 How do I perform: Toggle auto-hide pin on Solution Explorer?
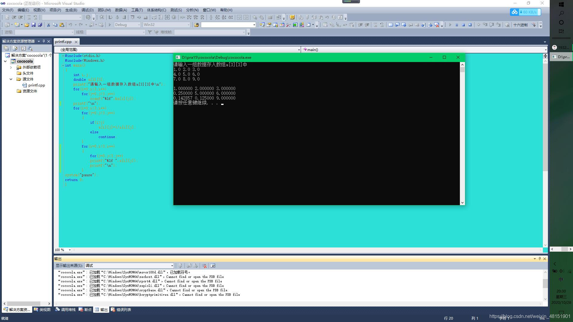[x=44, y=41]
